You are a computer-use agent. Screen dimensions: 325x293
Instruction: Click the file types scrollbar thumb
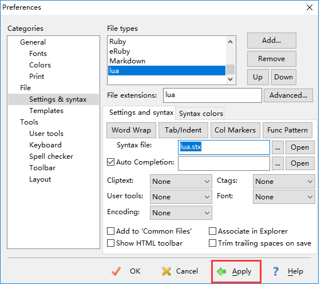pos(230,69)
